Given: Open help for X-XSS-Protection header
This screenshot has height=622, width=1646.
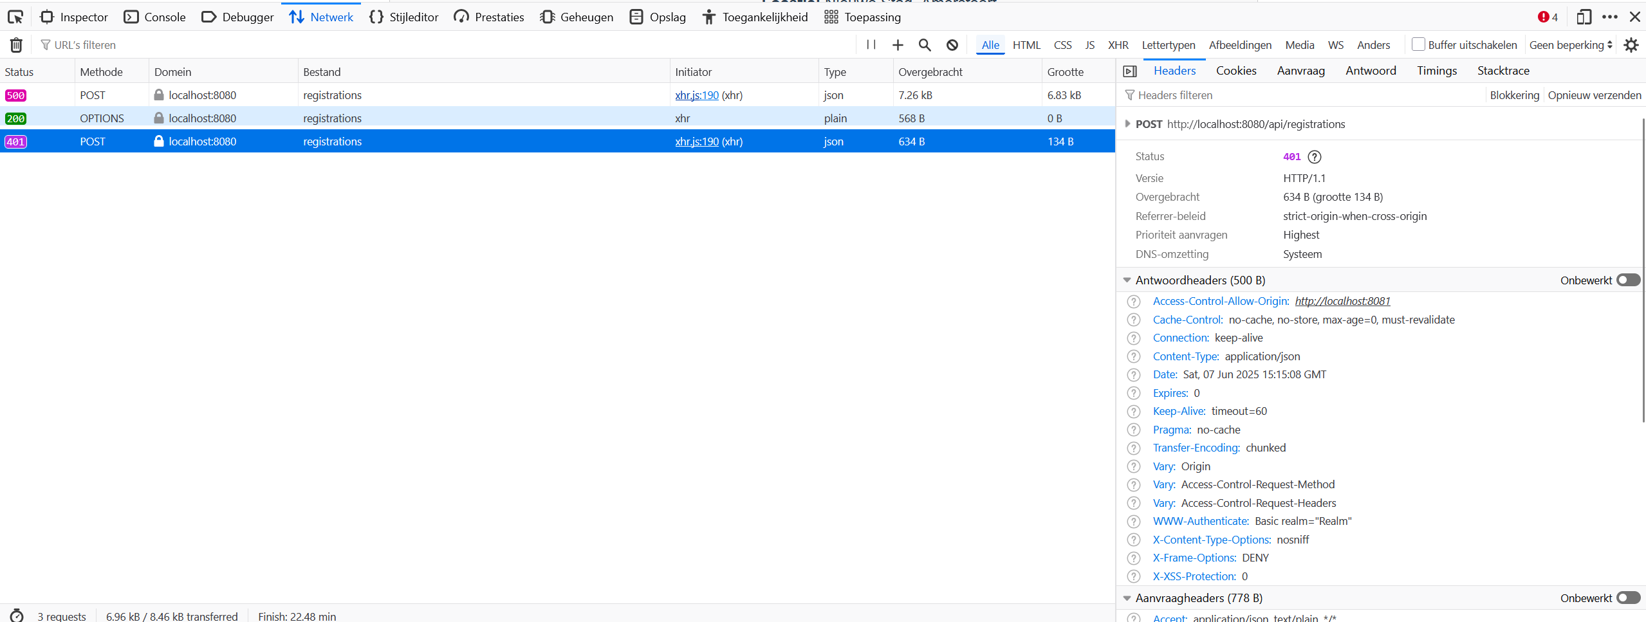Looking at the screenshot, I should pos(1134,577).
